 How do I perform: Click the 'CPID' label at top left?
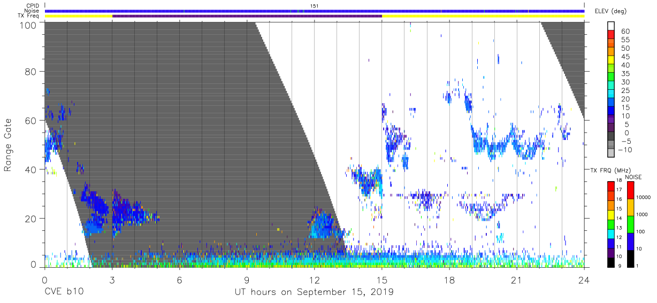(33, 6)
